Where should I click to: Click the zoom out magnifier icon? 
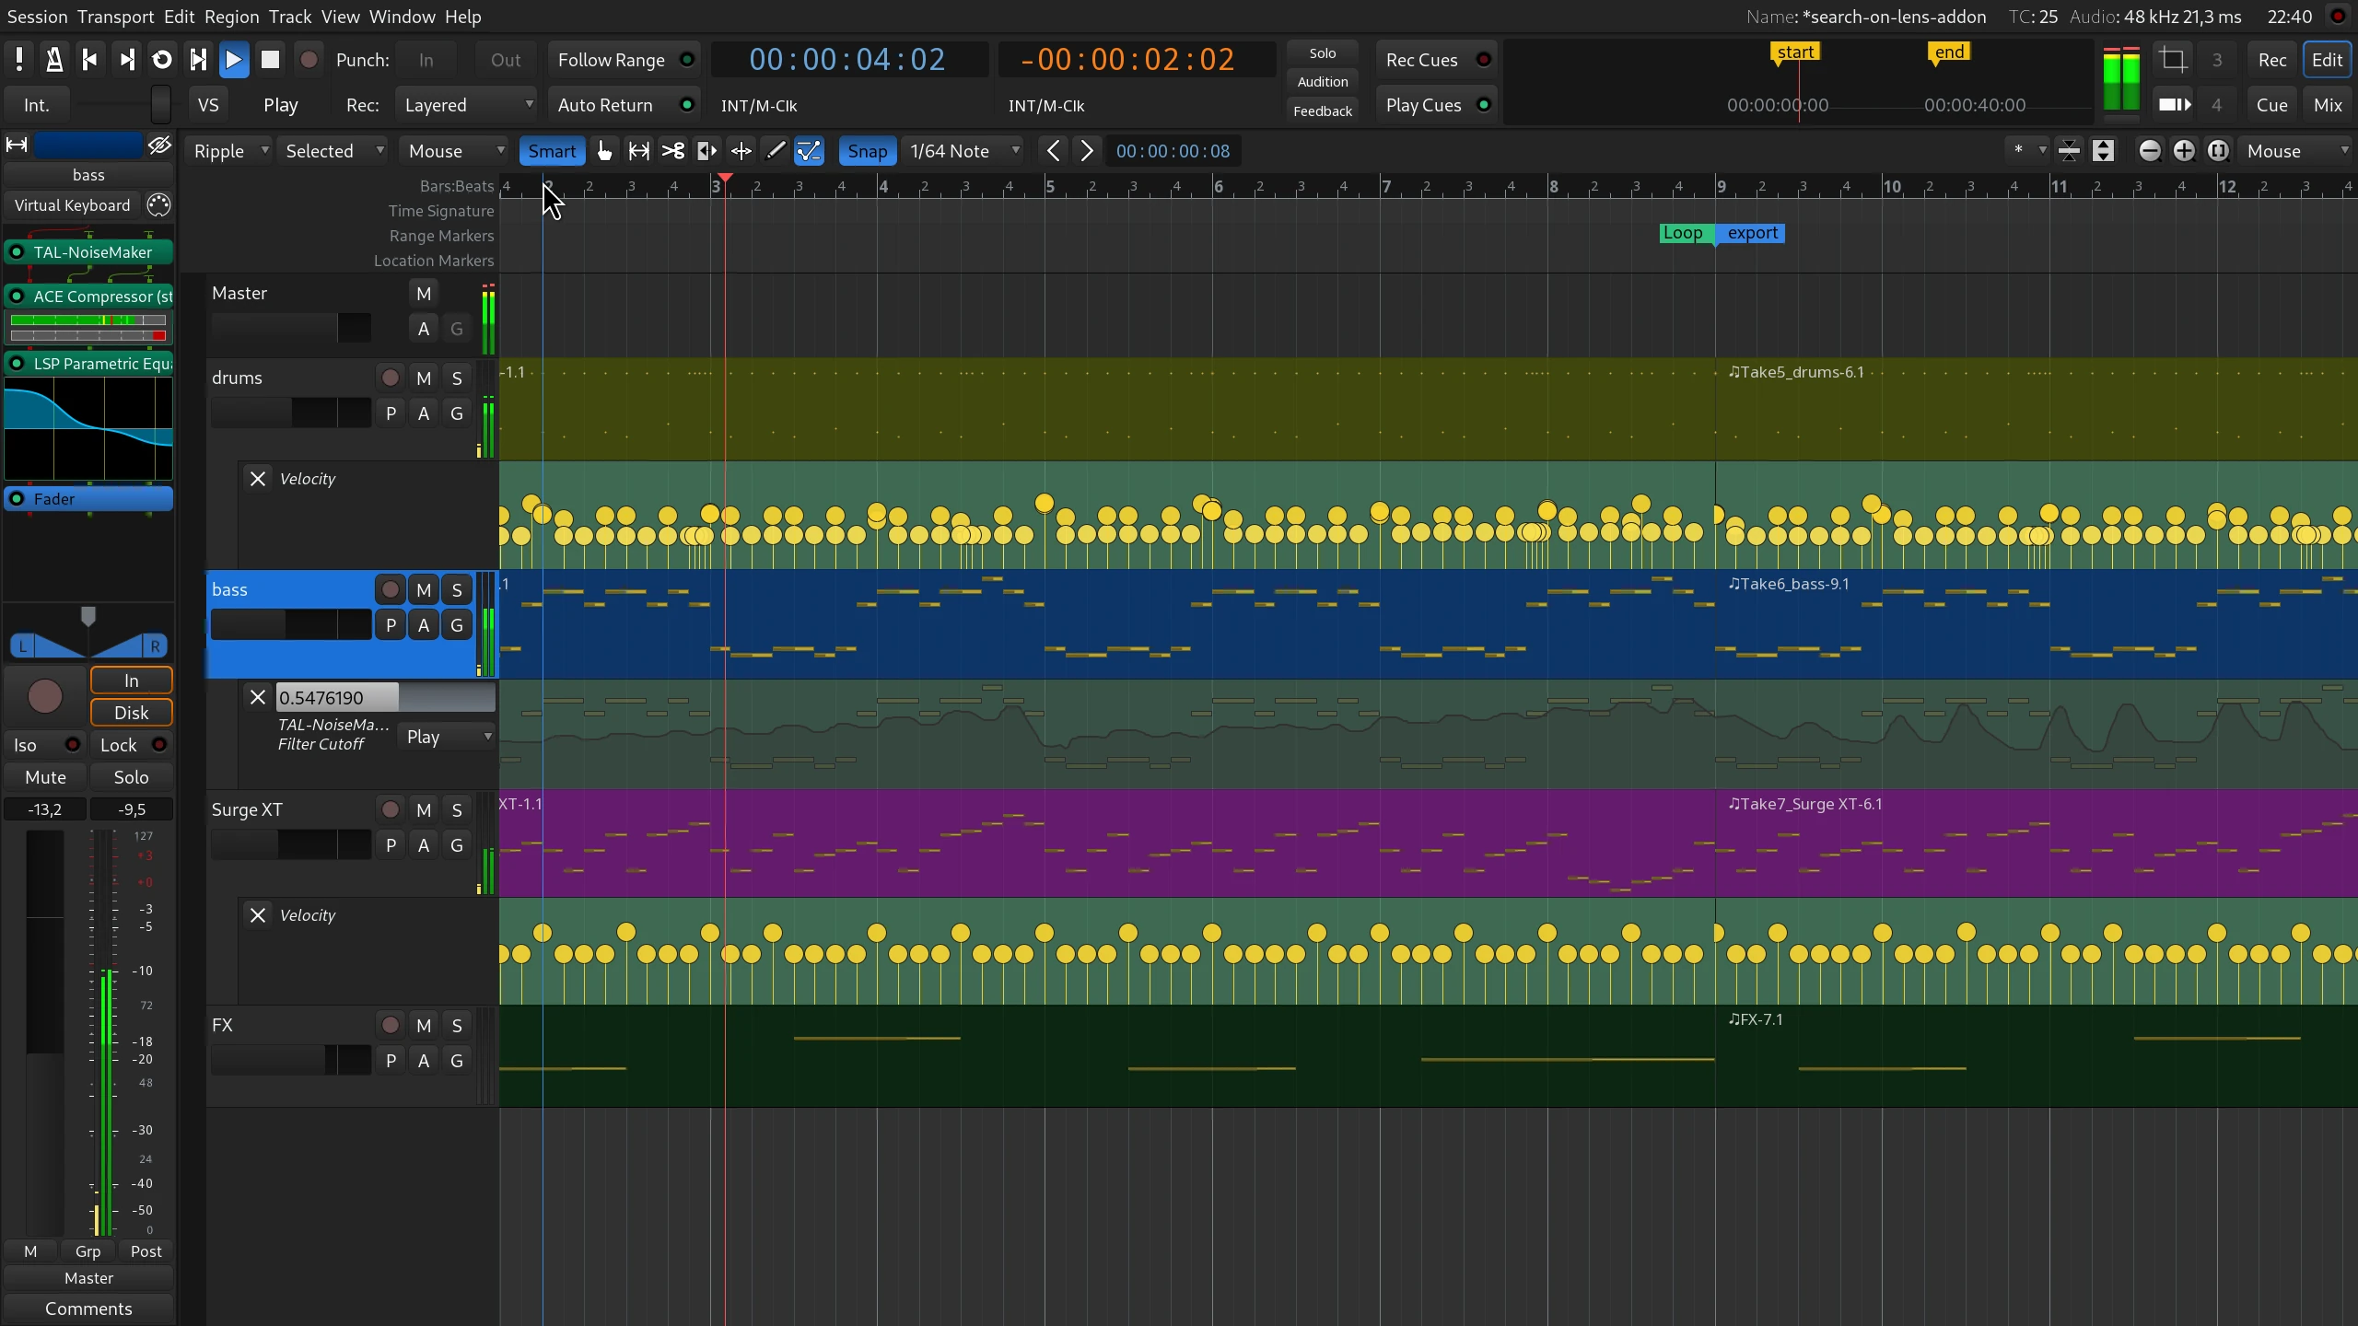coord(2149,151)
